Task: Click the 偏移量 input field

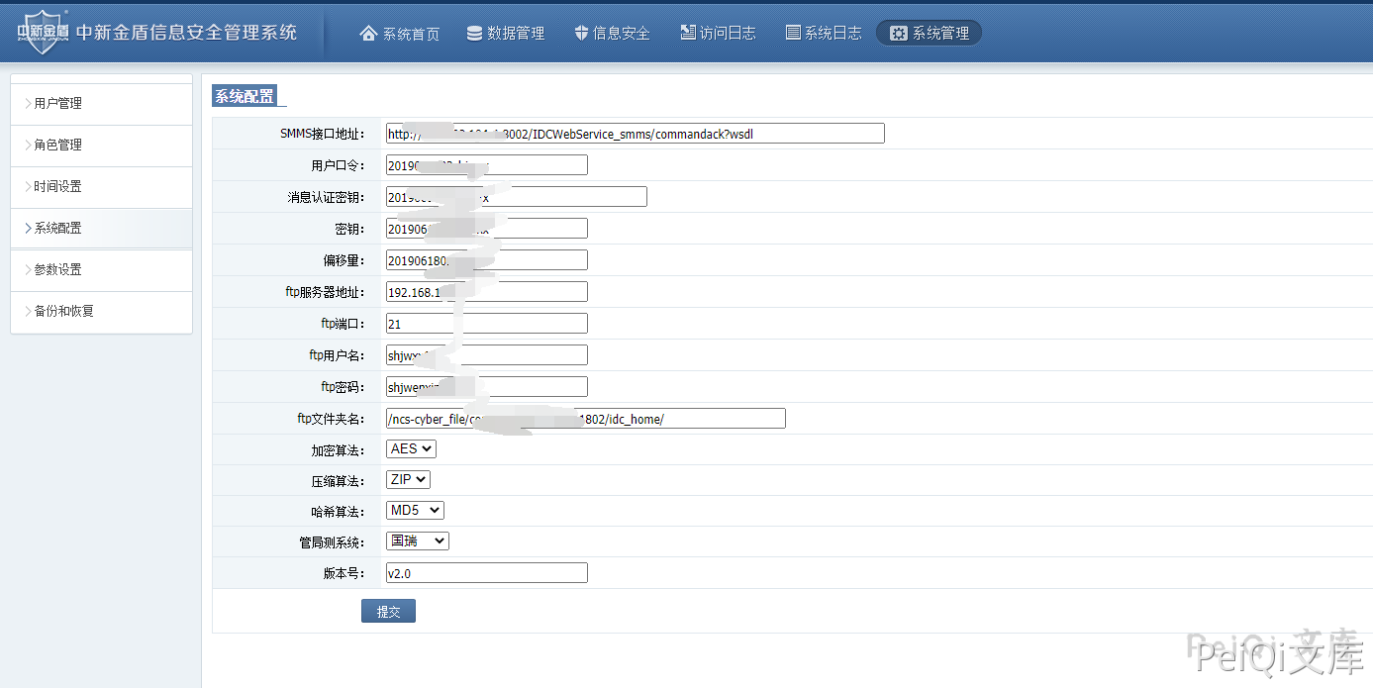Action: point(486,260)
